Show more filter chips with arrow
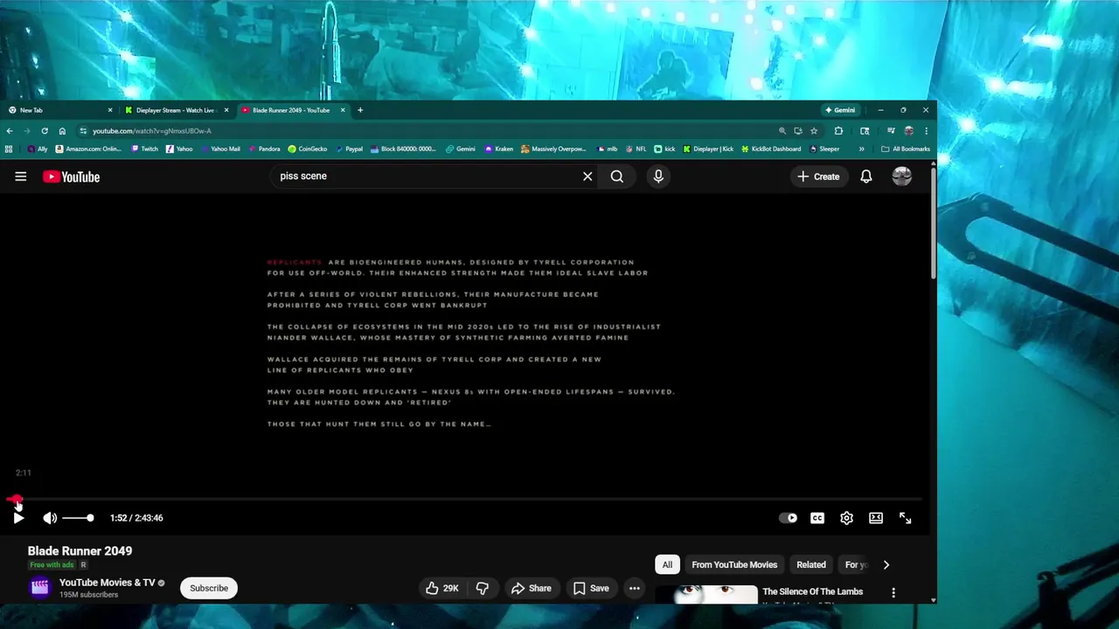The width and height of the screenshot is (1119, 629). 886,564
